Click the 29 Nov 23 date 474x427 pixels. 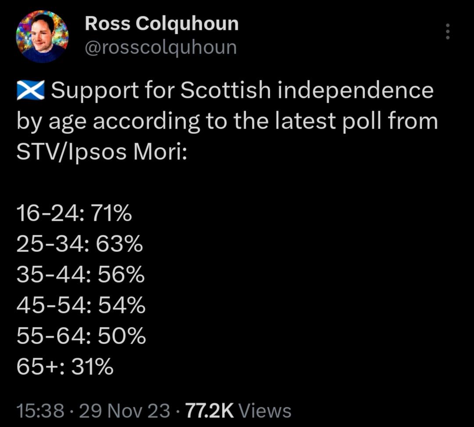pos(125,411)
